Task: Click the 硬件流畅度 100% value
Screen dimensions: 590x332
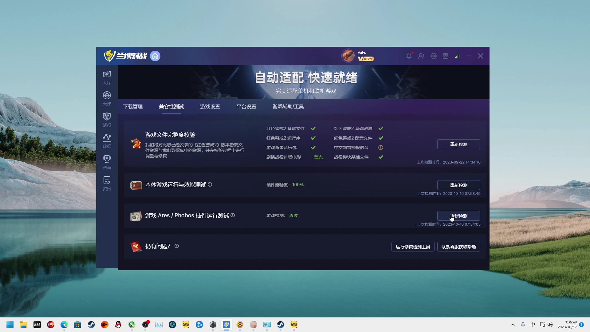Action: tap(298, 185)
